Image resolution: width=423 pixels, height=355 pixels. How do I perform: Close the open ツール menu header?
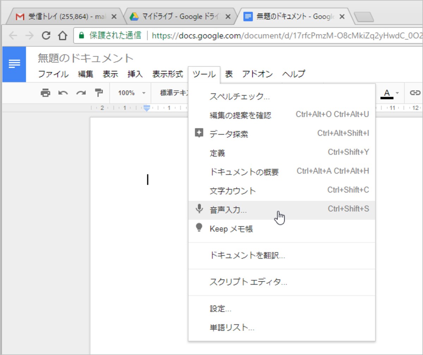tap(204, 74)
